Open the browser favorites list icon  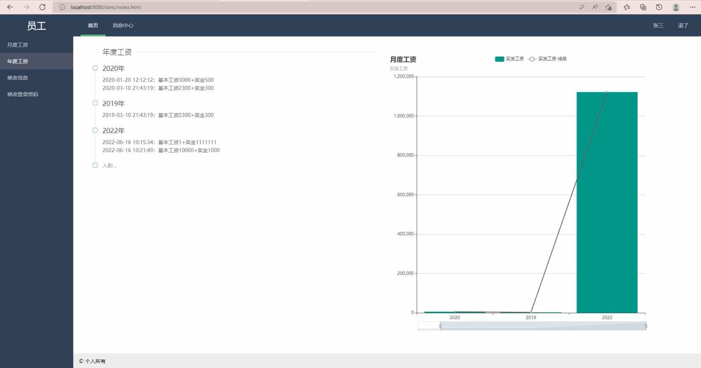pos(627,7)
